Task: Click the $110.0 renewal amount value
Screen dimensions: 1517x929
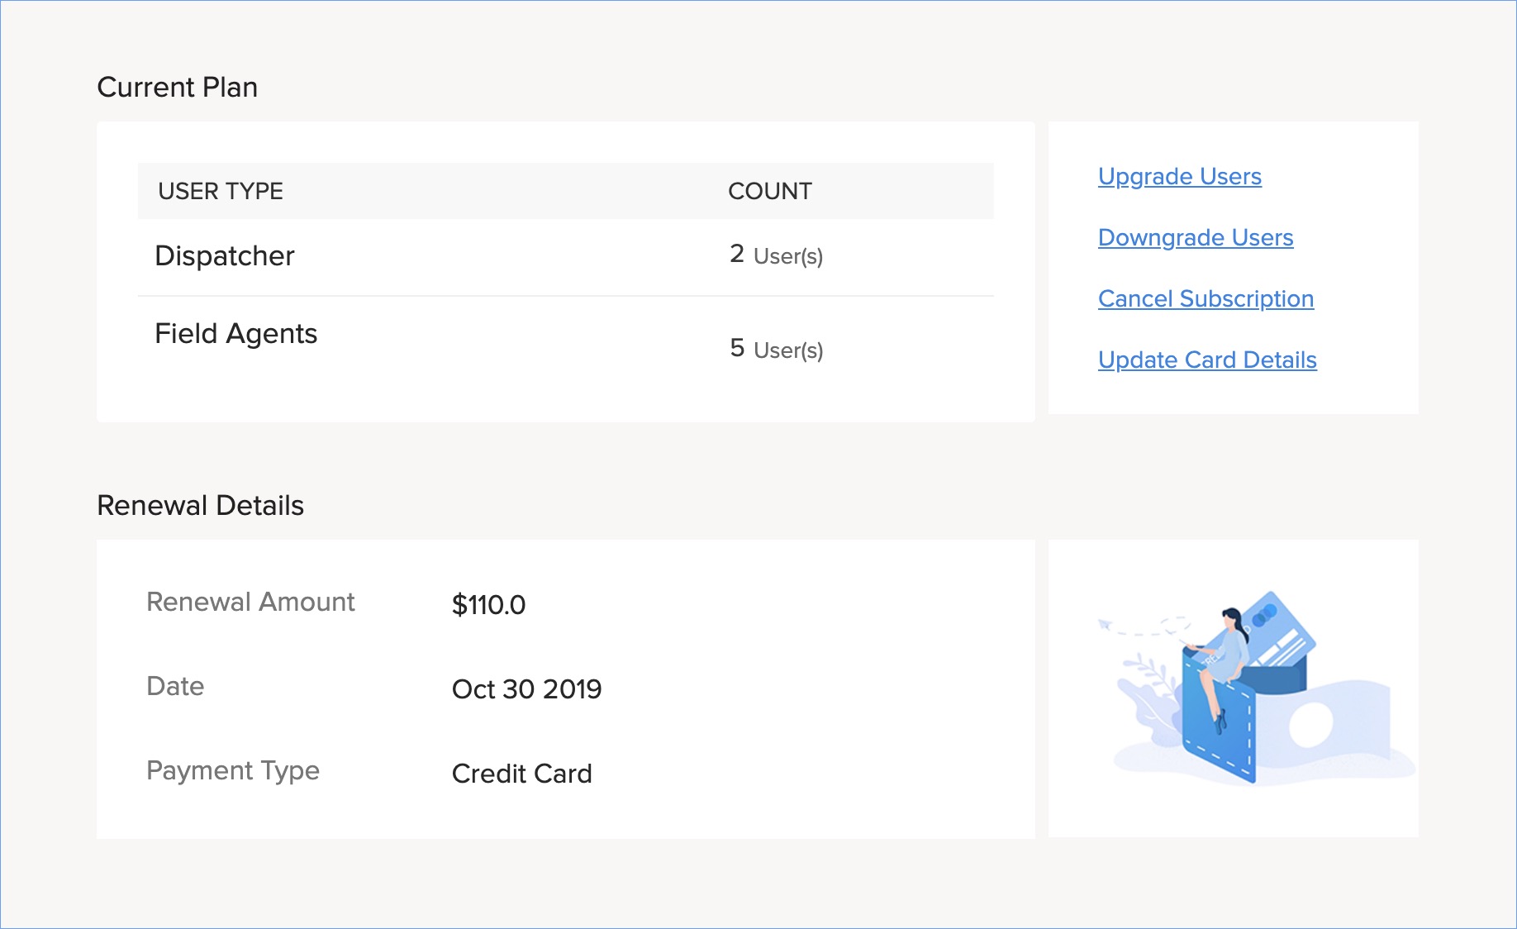Action: coord(488,605)
